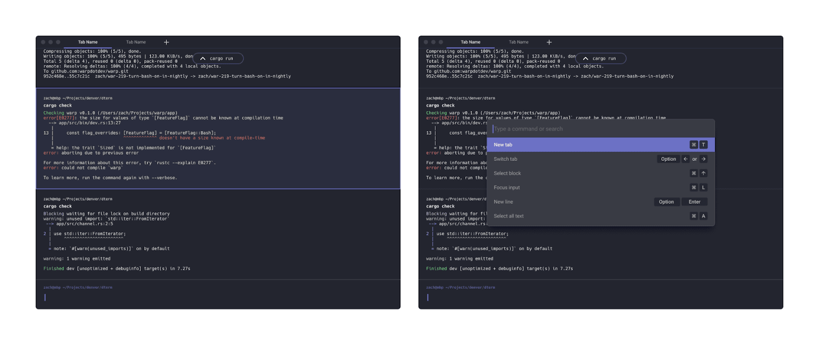Image resolution: width=819 pixels, height=345 pixels.
Task: Select the first Tab Name tab in the left window
Action: [88, 42]
